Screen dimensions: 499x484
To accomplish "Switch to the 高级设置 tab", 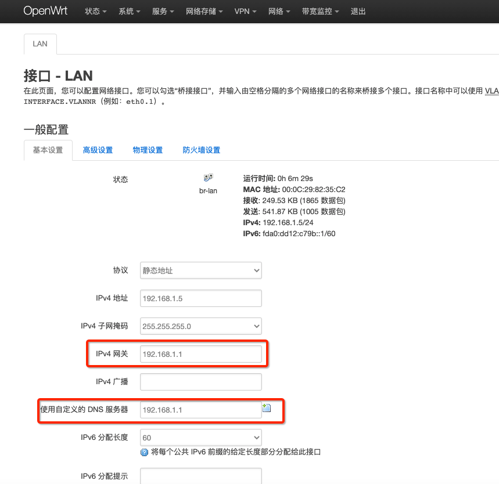I will (x=98, y=149).
